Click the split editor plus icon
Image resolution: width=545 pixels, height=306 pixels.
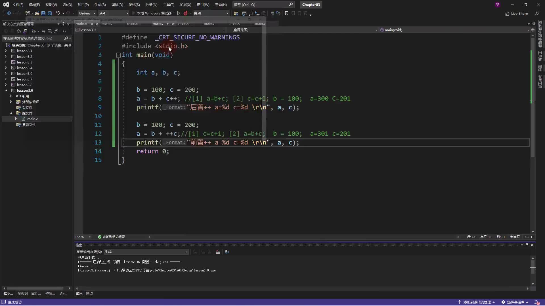click(x=533, y=30)
